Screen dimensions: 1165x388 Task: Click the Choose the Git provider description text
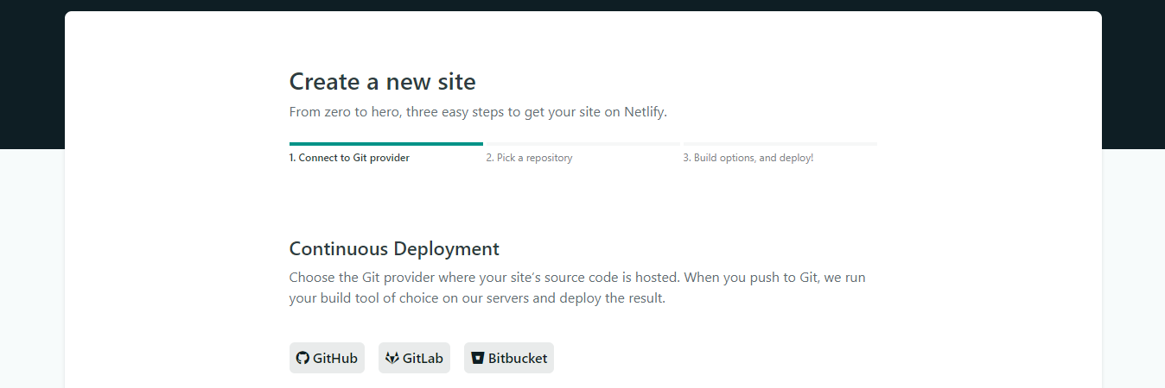(x=577, y=288)
